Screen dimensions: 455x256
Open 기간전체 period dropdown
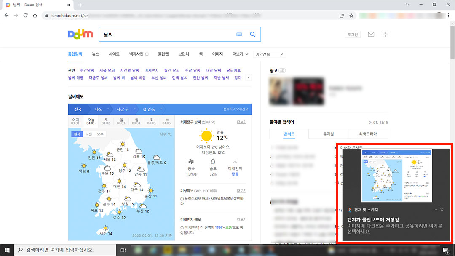pyautogui.click(x=269, y=54)
